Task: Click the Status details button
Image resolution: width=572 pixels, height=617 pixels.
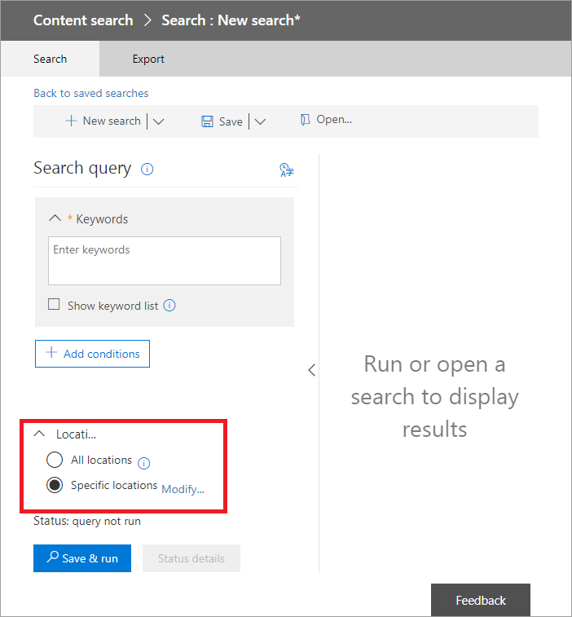Action: [x=191, y=558]
